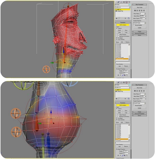Toggle the Cross Sections checkbox in the lower screenshot
Screen dimensions: 155x159
pyautogui.click(x=117, y=120)
